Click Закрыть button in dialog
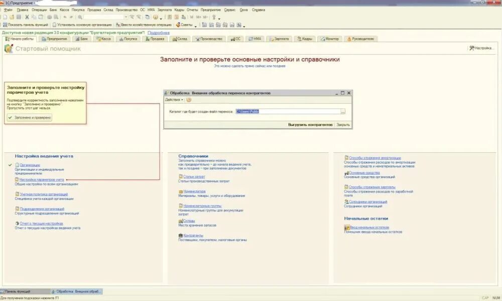 point(343,125)
